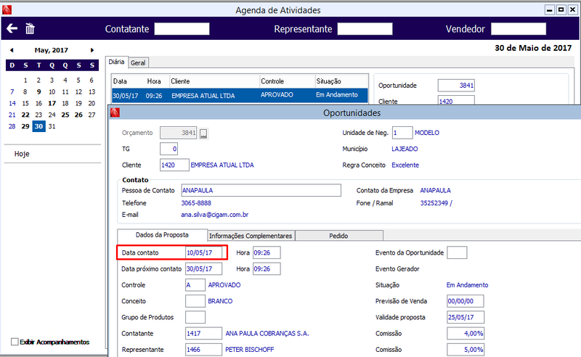
Task: Click the ana.silva@cigam.com.br email
Action: click(x=214, y=215)
